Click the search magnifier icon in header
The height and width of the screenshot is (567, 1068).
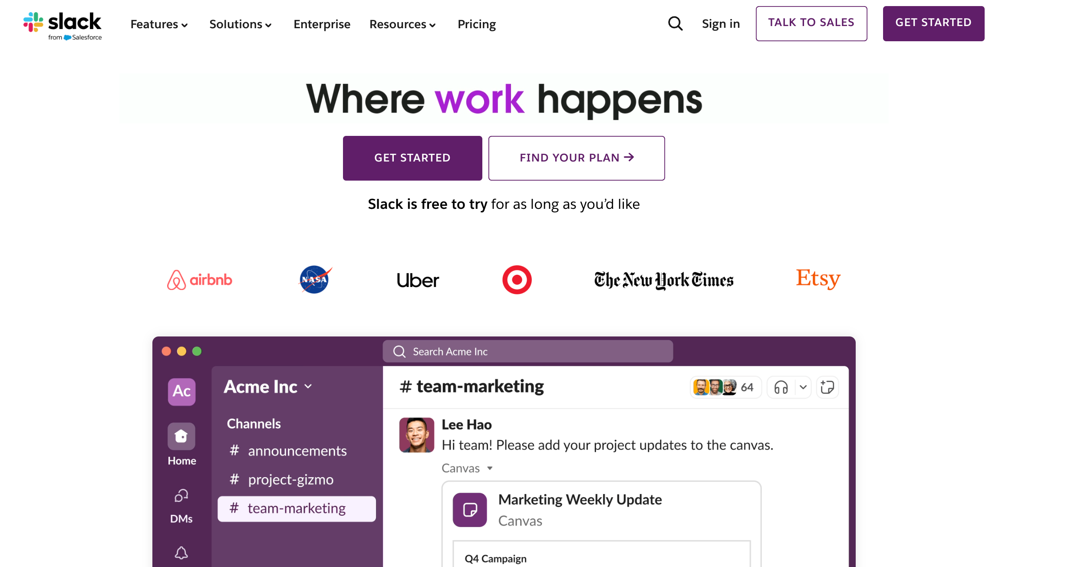click(x=675, y=24)
